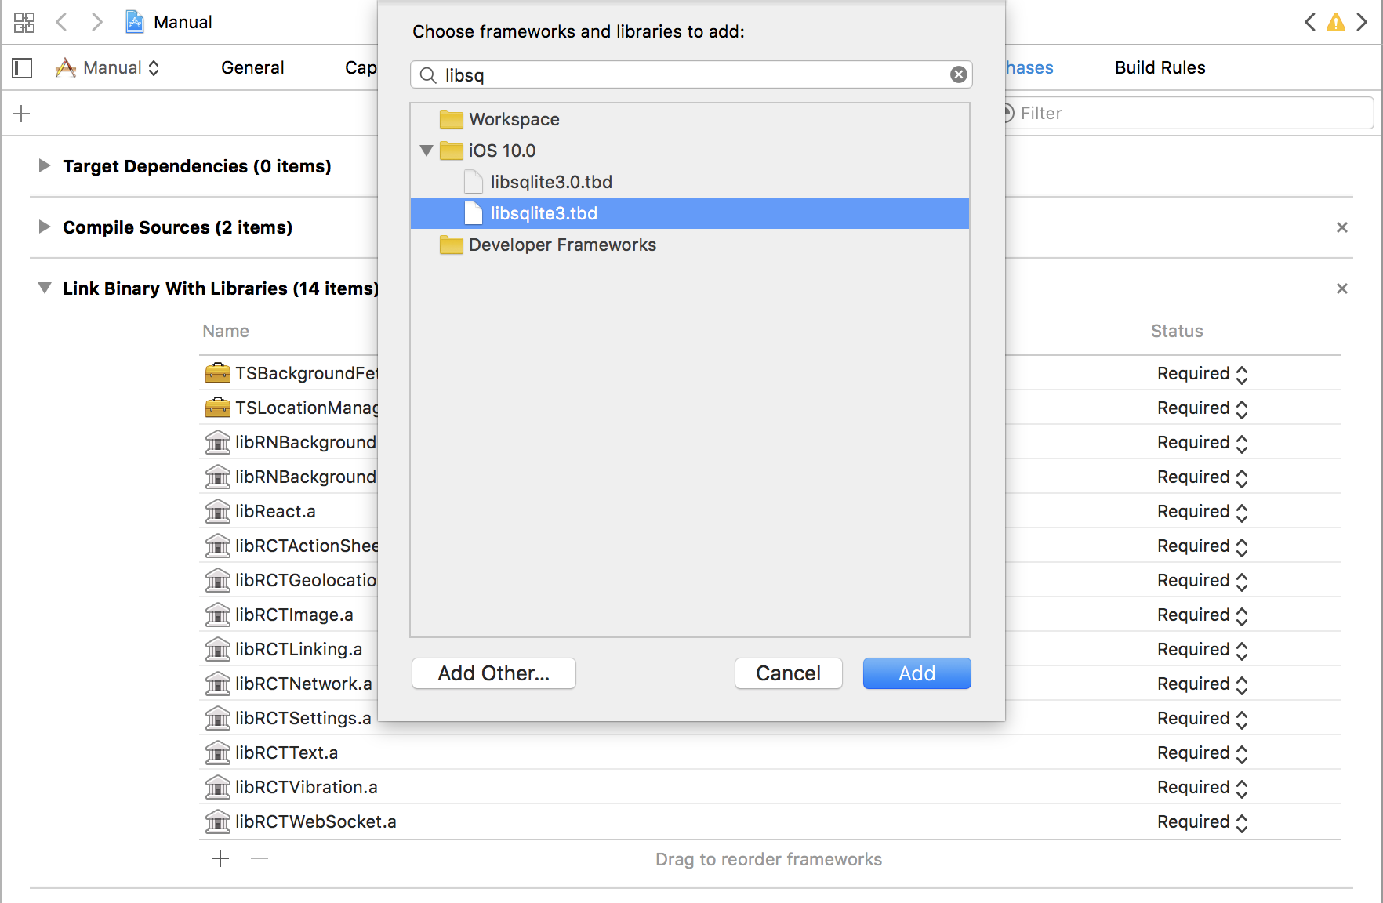This screenshot has width=1383, height=903.
Task: Select the libRCTSettings.a library icon
Action: click(218, 718)
